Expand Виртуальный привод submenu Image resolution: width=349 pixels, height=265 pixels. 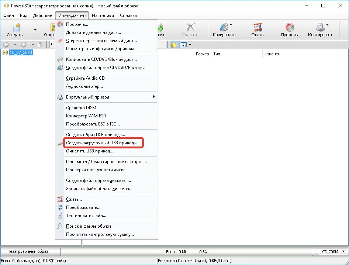107,97
